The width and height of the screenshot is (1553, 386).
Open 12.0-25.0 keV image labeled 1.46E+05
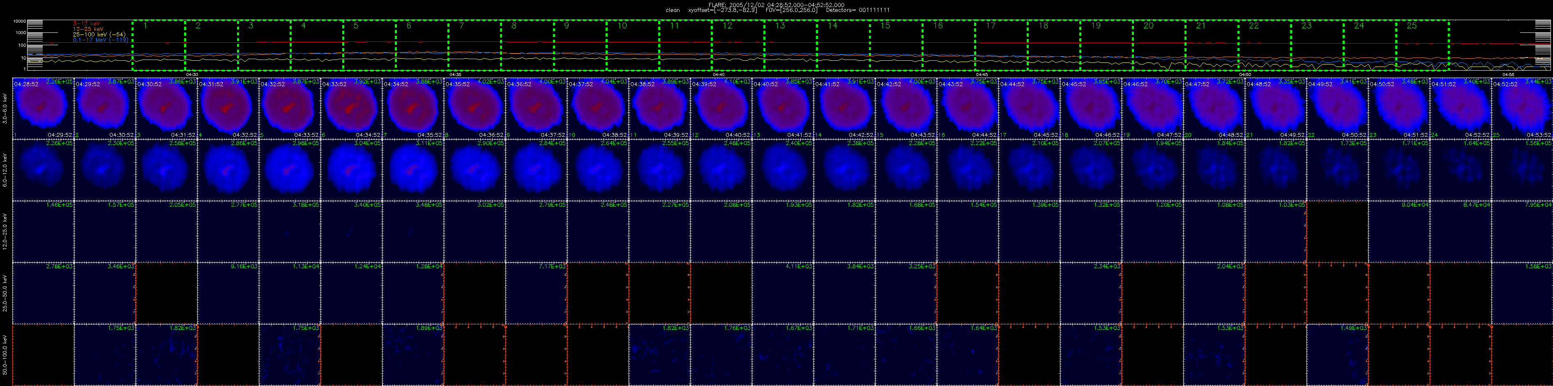tap(43, 231)
